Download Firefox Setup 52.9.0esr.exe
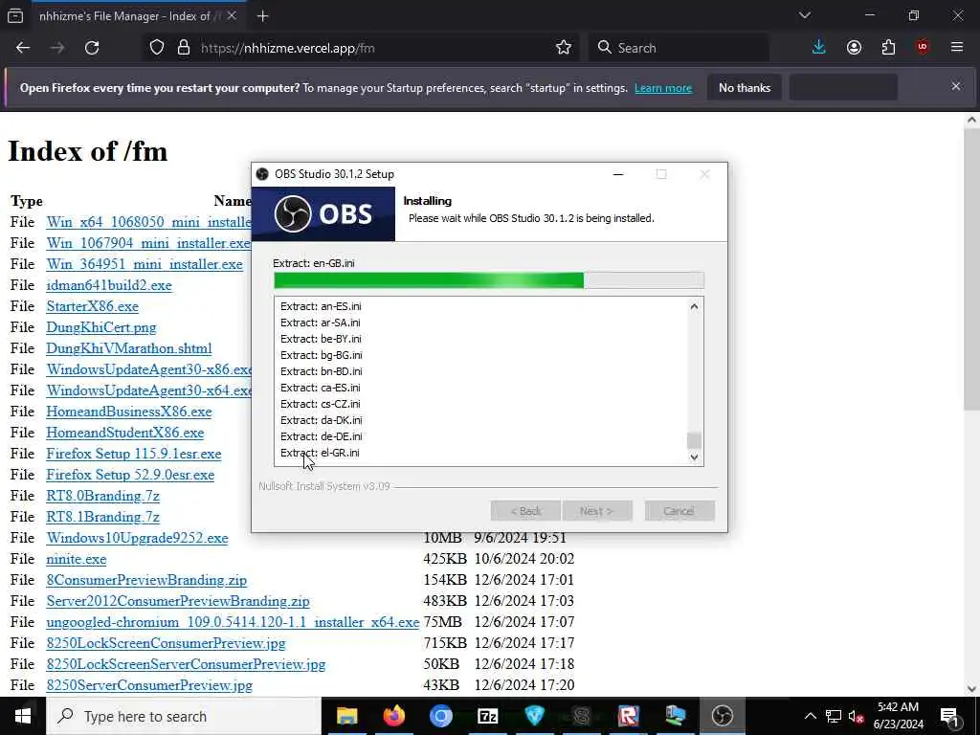This screenshot has width=980, height=735. [x=130, y=475]
